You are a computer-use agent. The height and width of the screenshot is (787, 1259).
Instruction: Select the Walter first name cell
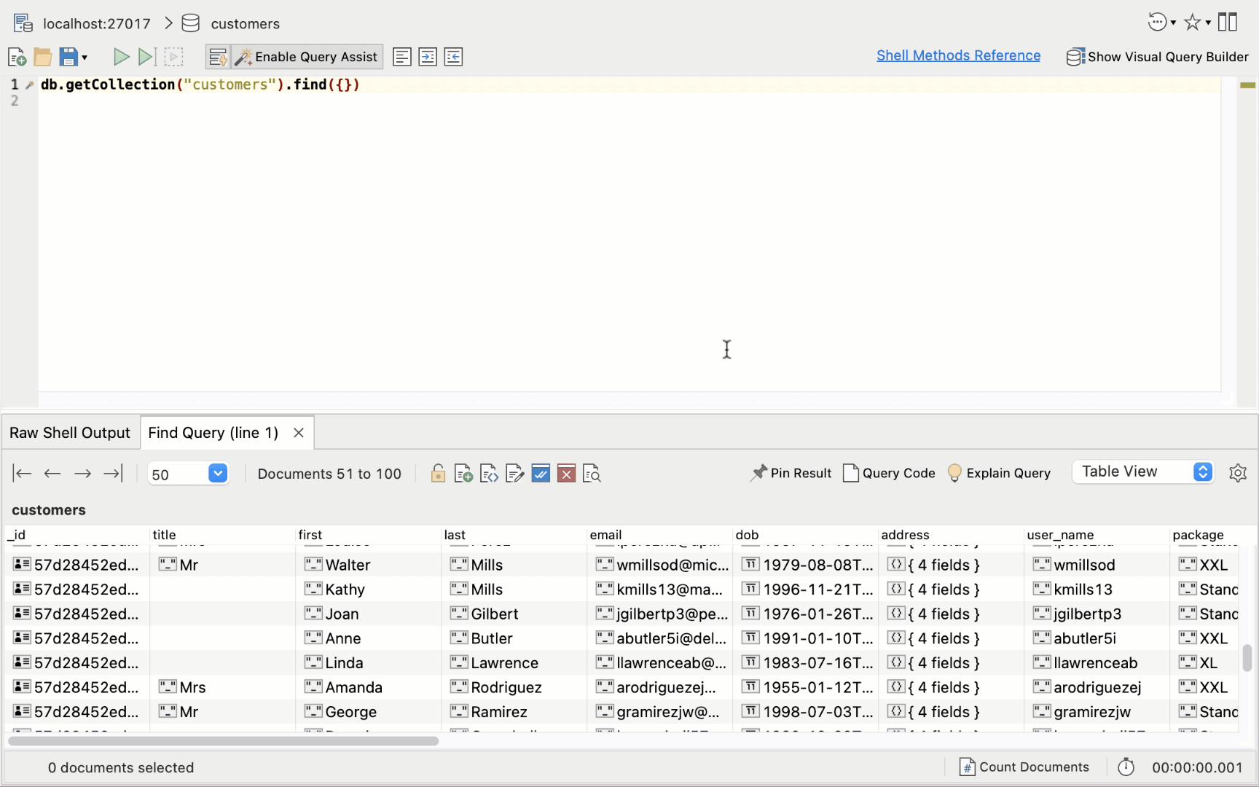coord(369,565)
